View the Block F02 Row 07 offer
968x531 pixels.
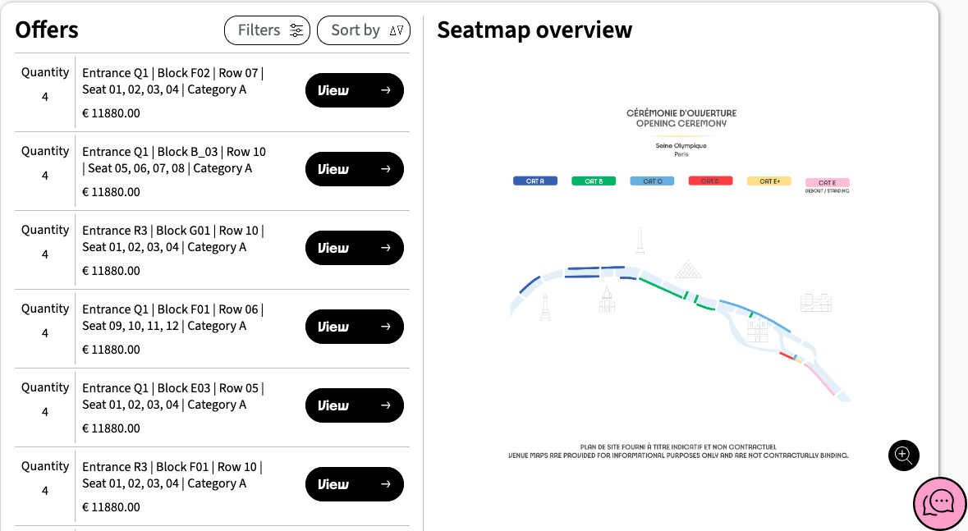(x=354, y=90)
